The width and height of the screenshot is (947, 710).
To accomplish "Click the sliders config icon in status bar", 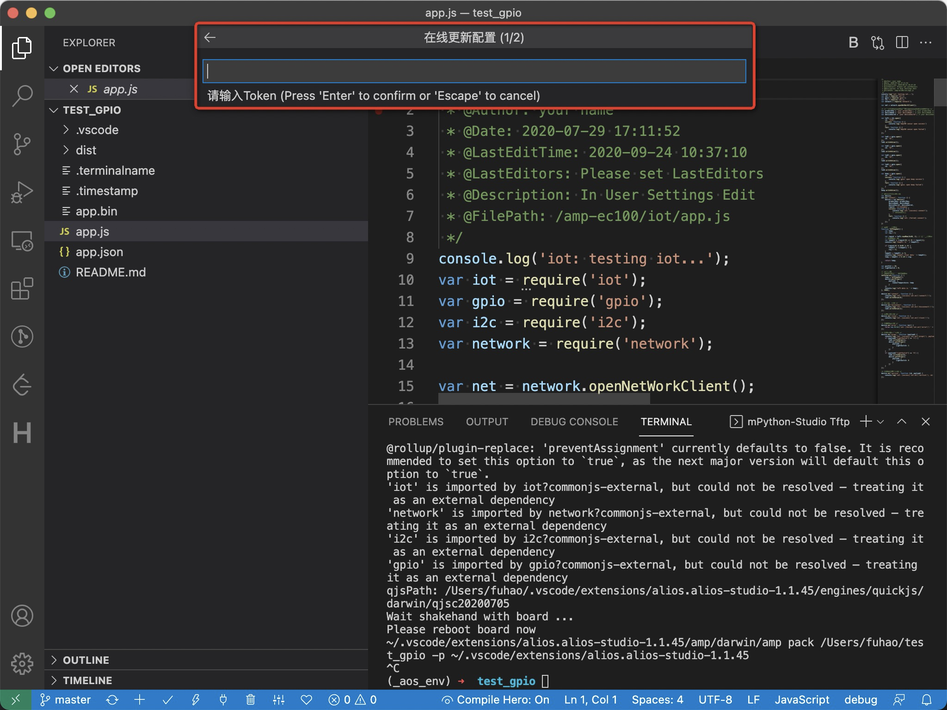I will [278, 700].
